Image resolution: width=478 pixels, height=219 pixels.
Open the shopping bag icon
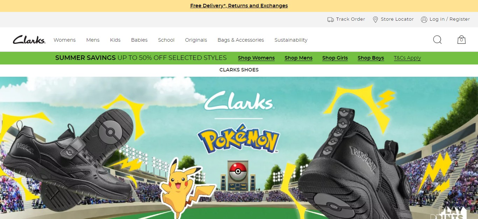coord(461,40)
